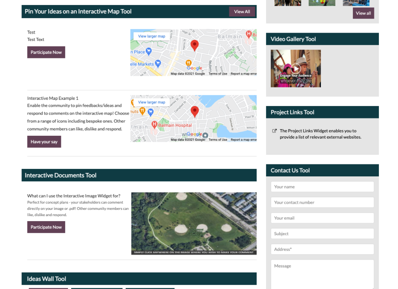
Task: Click the Subject field in the contact form
Action: 322,233
